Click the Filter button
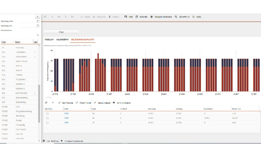The height and width of the screenshot is (150, 261). 61,32
